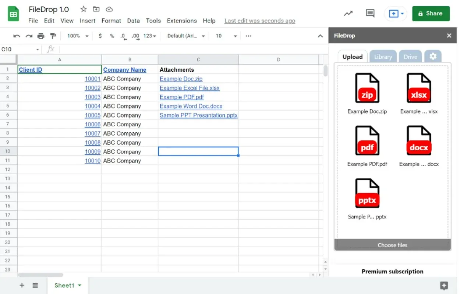Open print dialog via printer icon
471x294 pixels.
[41, 36]
